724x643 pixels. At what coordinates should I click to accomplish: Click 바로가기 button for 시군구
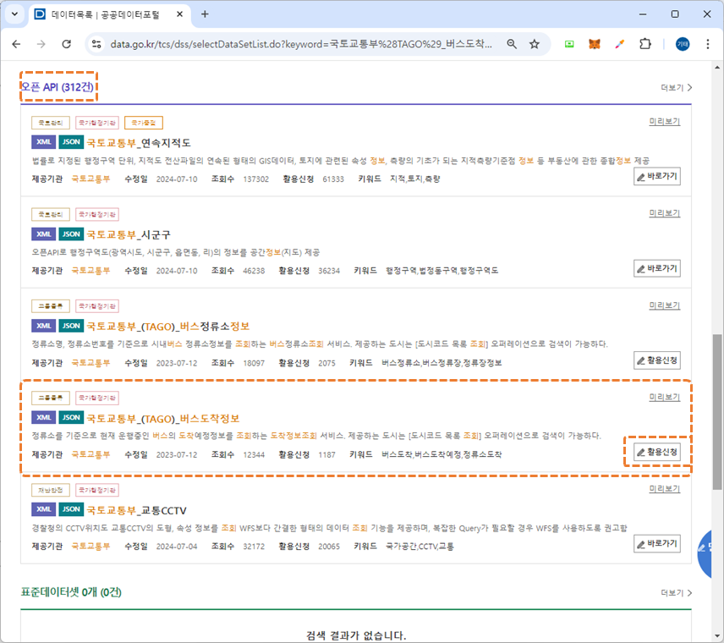(656, 268)
